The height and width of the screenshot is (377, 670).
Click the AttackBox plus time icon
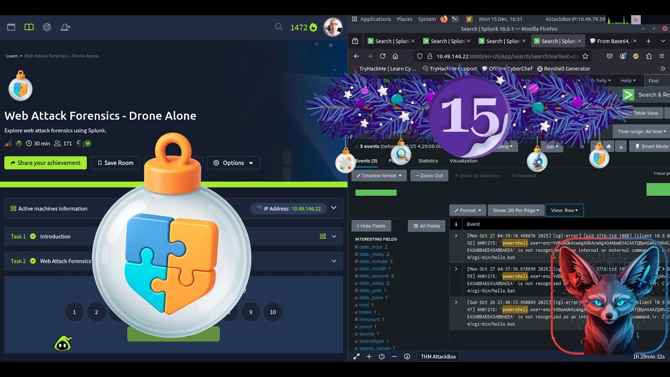tap(369, 357)
